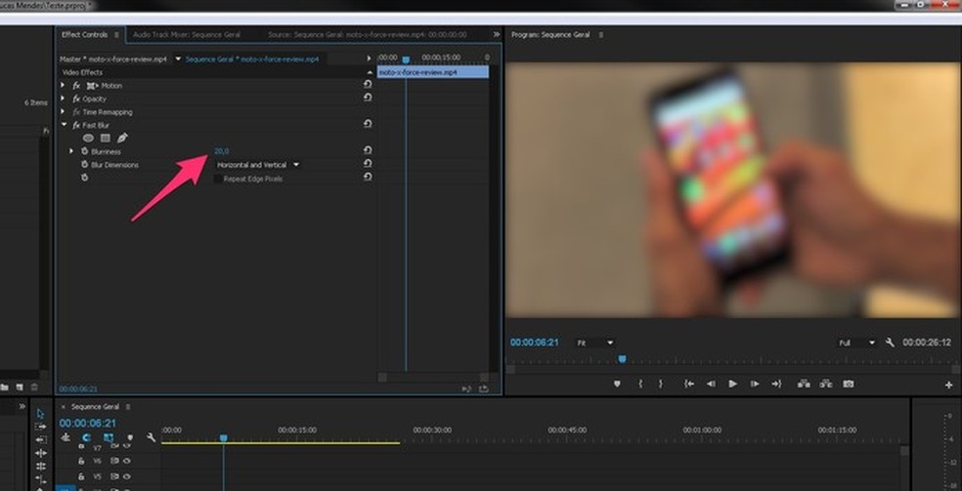Viewport: 962px width, 491px height.
Task: Click the Blurriness value 20,0
Action: (221, 151)
